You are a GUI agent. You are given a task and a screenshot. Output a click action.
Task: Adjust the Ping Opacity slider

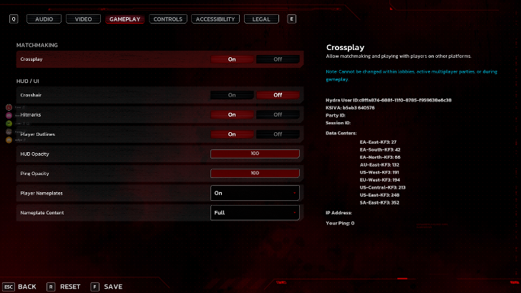click(x=255, y=173)
